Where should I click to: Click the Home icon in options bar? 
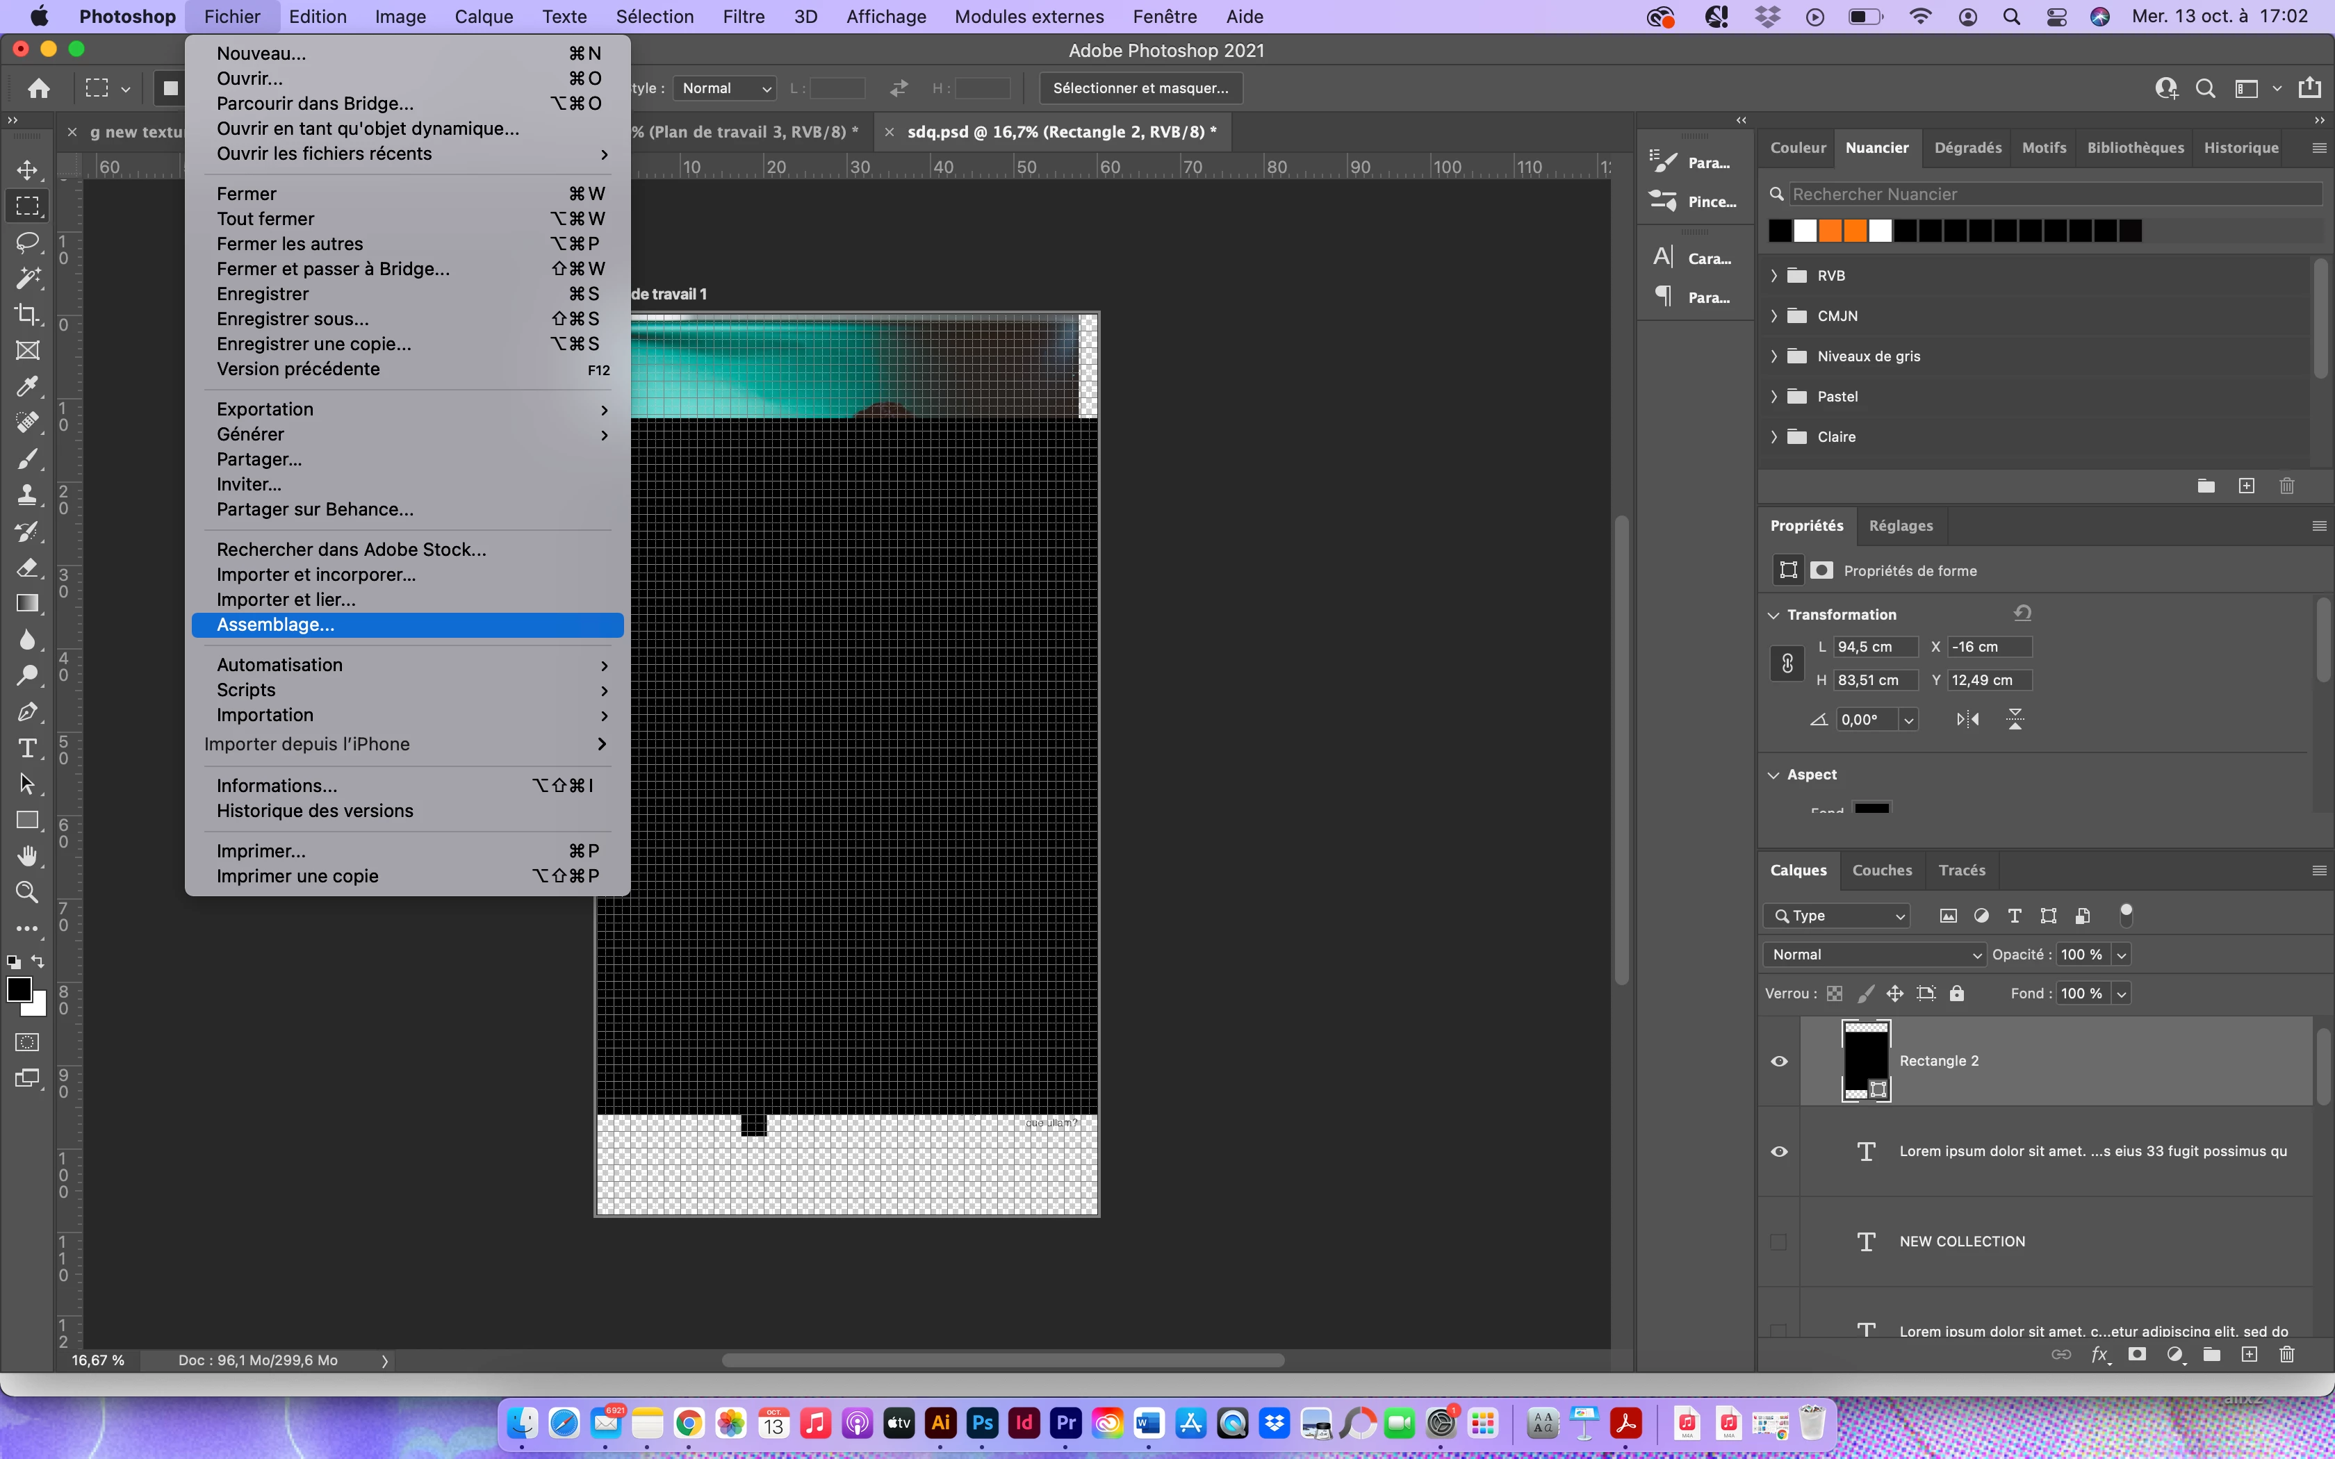(39, 89)
